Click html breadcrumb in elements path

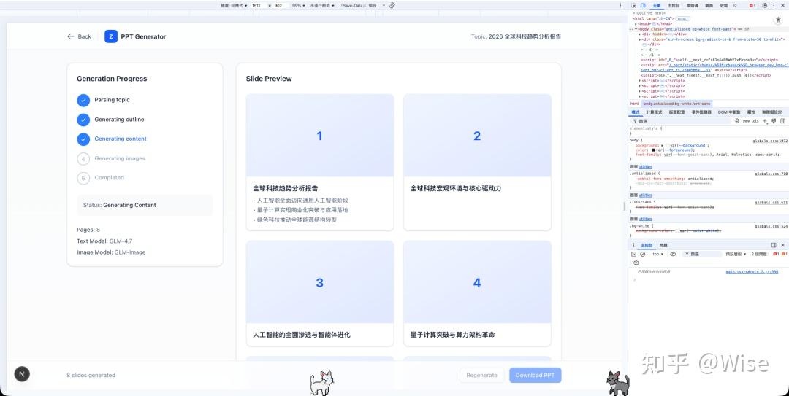pyautogui.click(x=635, y=103)
